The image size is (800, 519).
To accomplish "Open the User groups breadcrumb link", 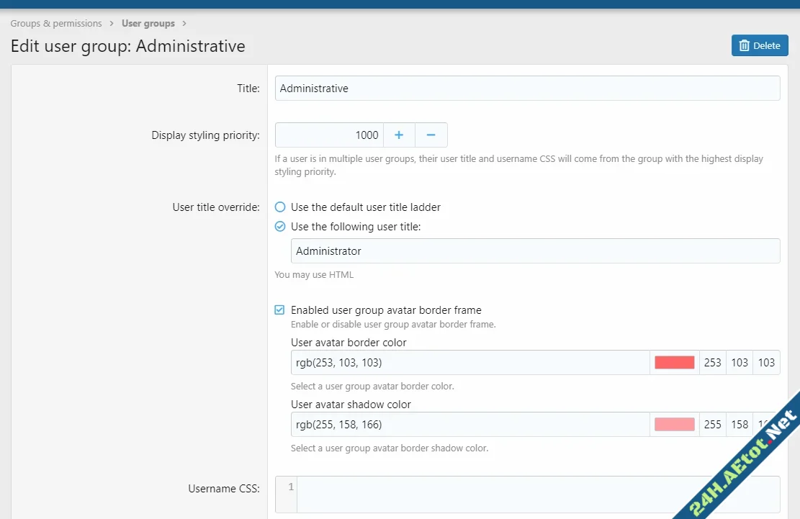I will pos(148,24).
